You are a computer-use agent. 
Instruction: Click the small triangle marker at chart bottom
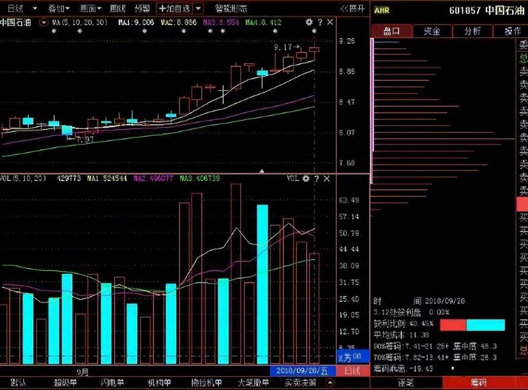pos(262,172)
